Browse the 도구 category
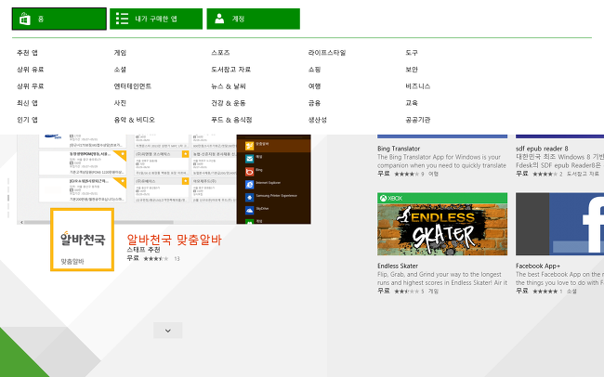The image size is (604, 377). pyautogui.click(x=412, y=53)
